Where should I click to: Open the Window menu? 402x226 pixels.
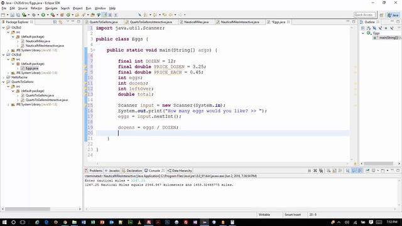point(100,8)
